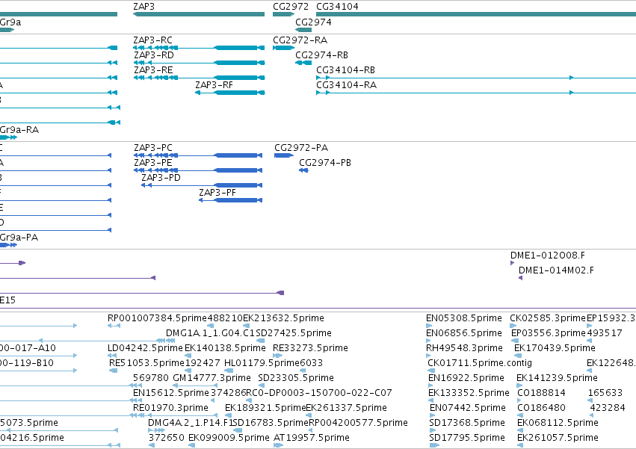Select EST RP001007384.5prime
This screenshot has height=449, width=636.
pos(157,318)
